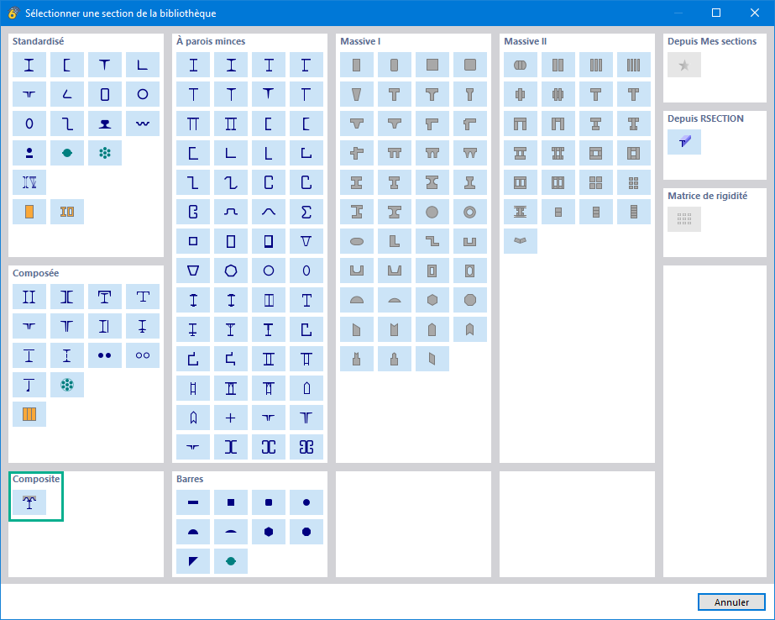
Task: Pick the last butterfly-shaped icon in Massive II
Action: (x=520, y=241)
